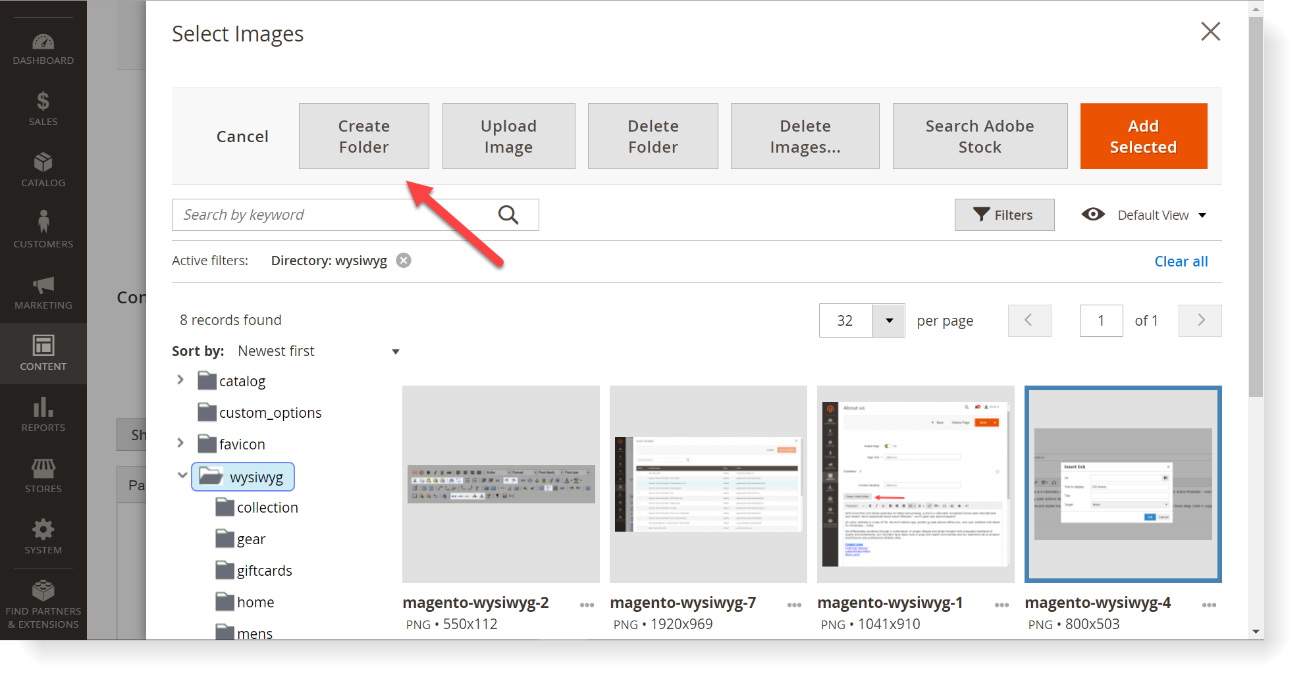
Task: Click the Add Selected button
Action: [1143, 136]
